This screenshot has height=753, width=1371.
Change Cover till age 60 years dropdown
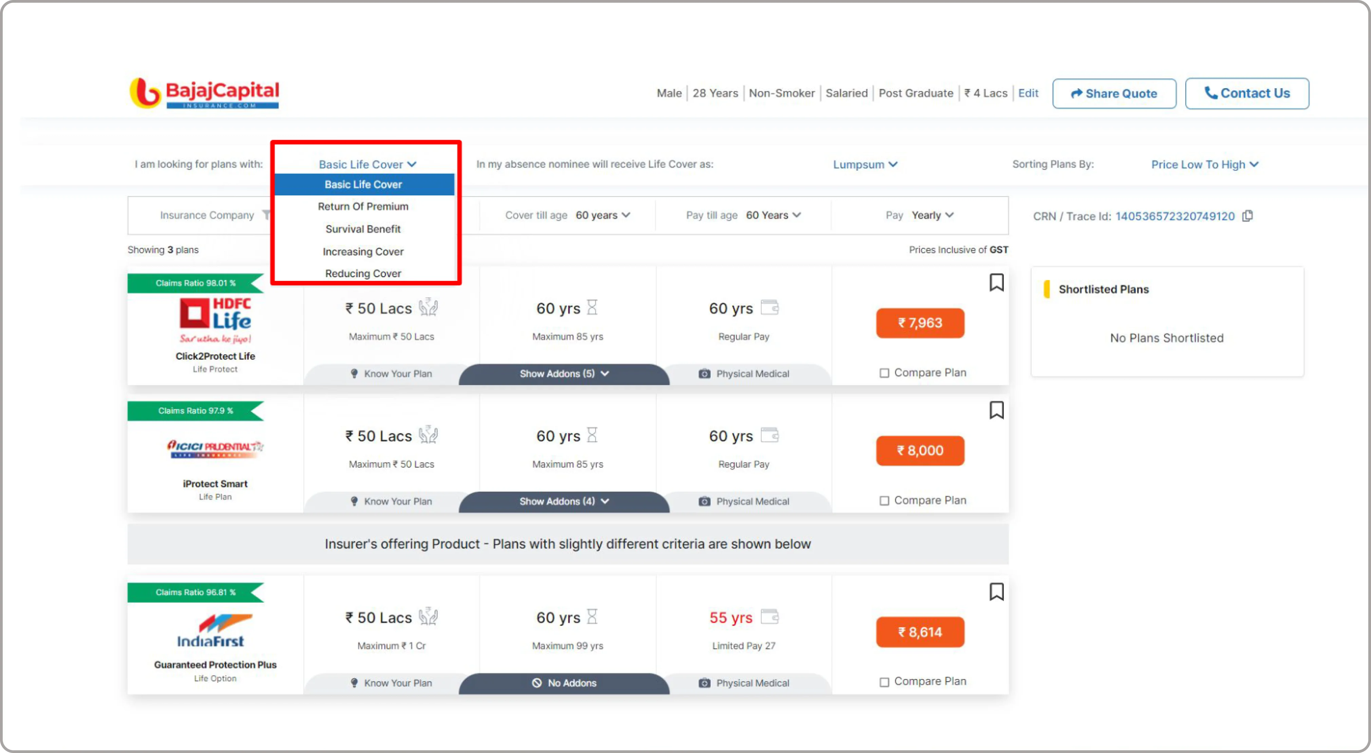(603, 215)
